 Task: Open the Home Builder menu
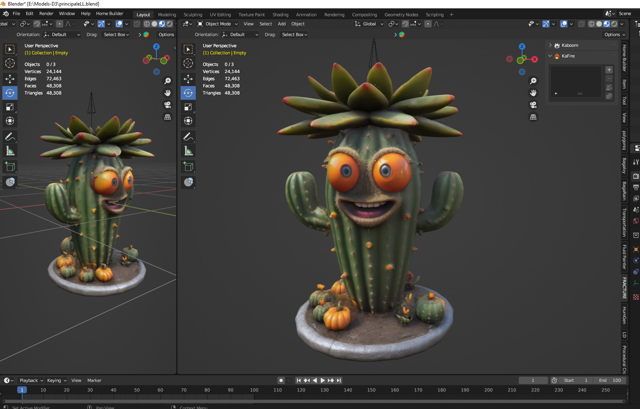pyautogui.click(x=110, y=14)
